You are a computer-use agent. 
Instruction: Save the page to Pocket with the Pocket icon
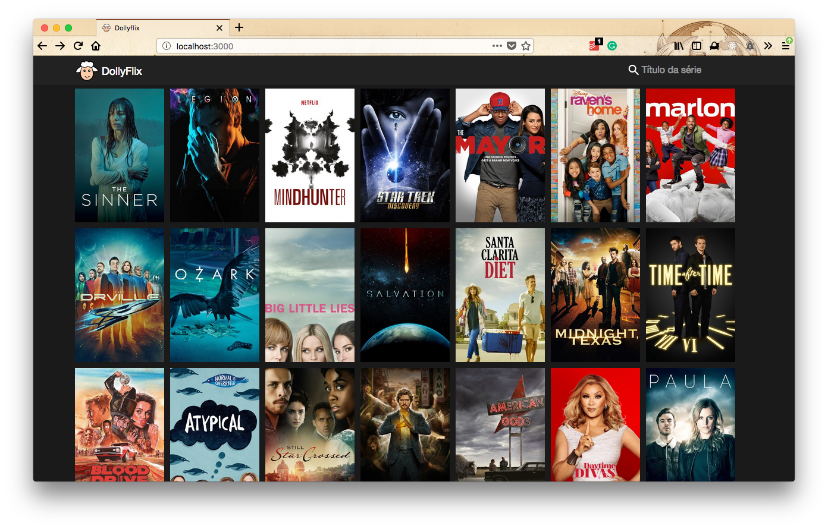[x=512, y=46]
